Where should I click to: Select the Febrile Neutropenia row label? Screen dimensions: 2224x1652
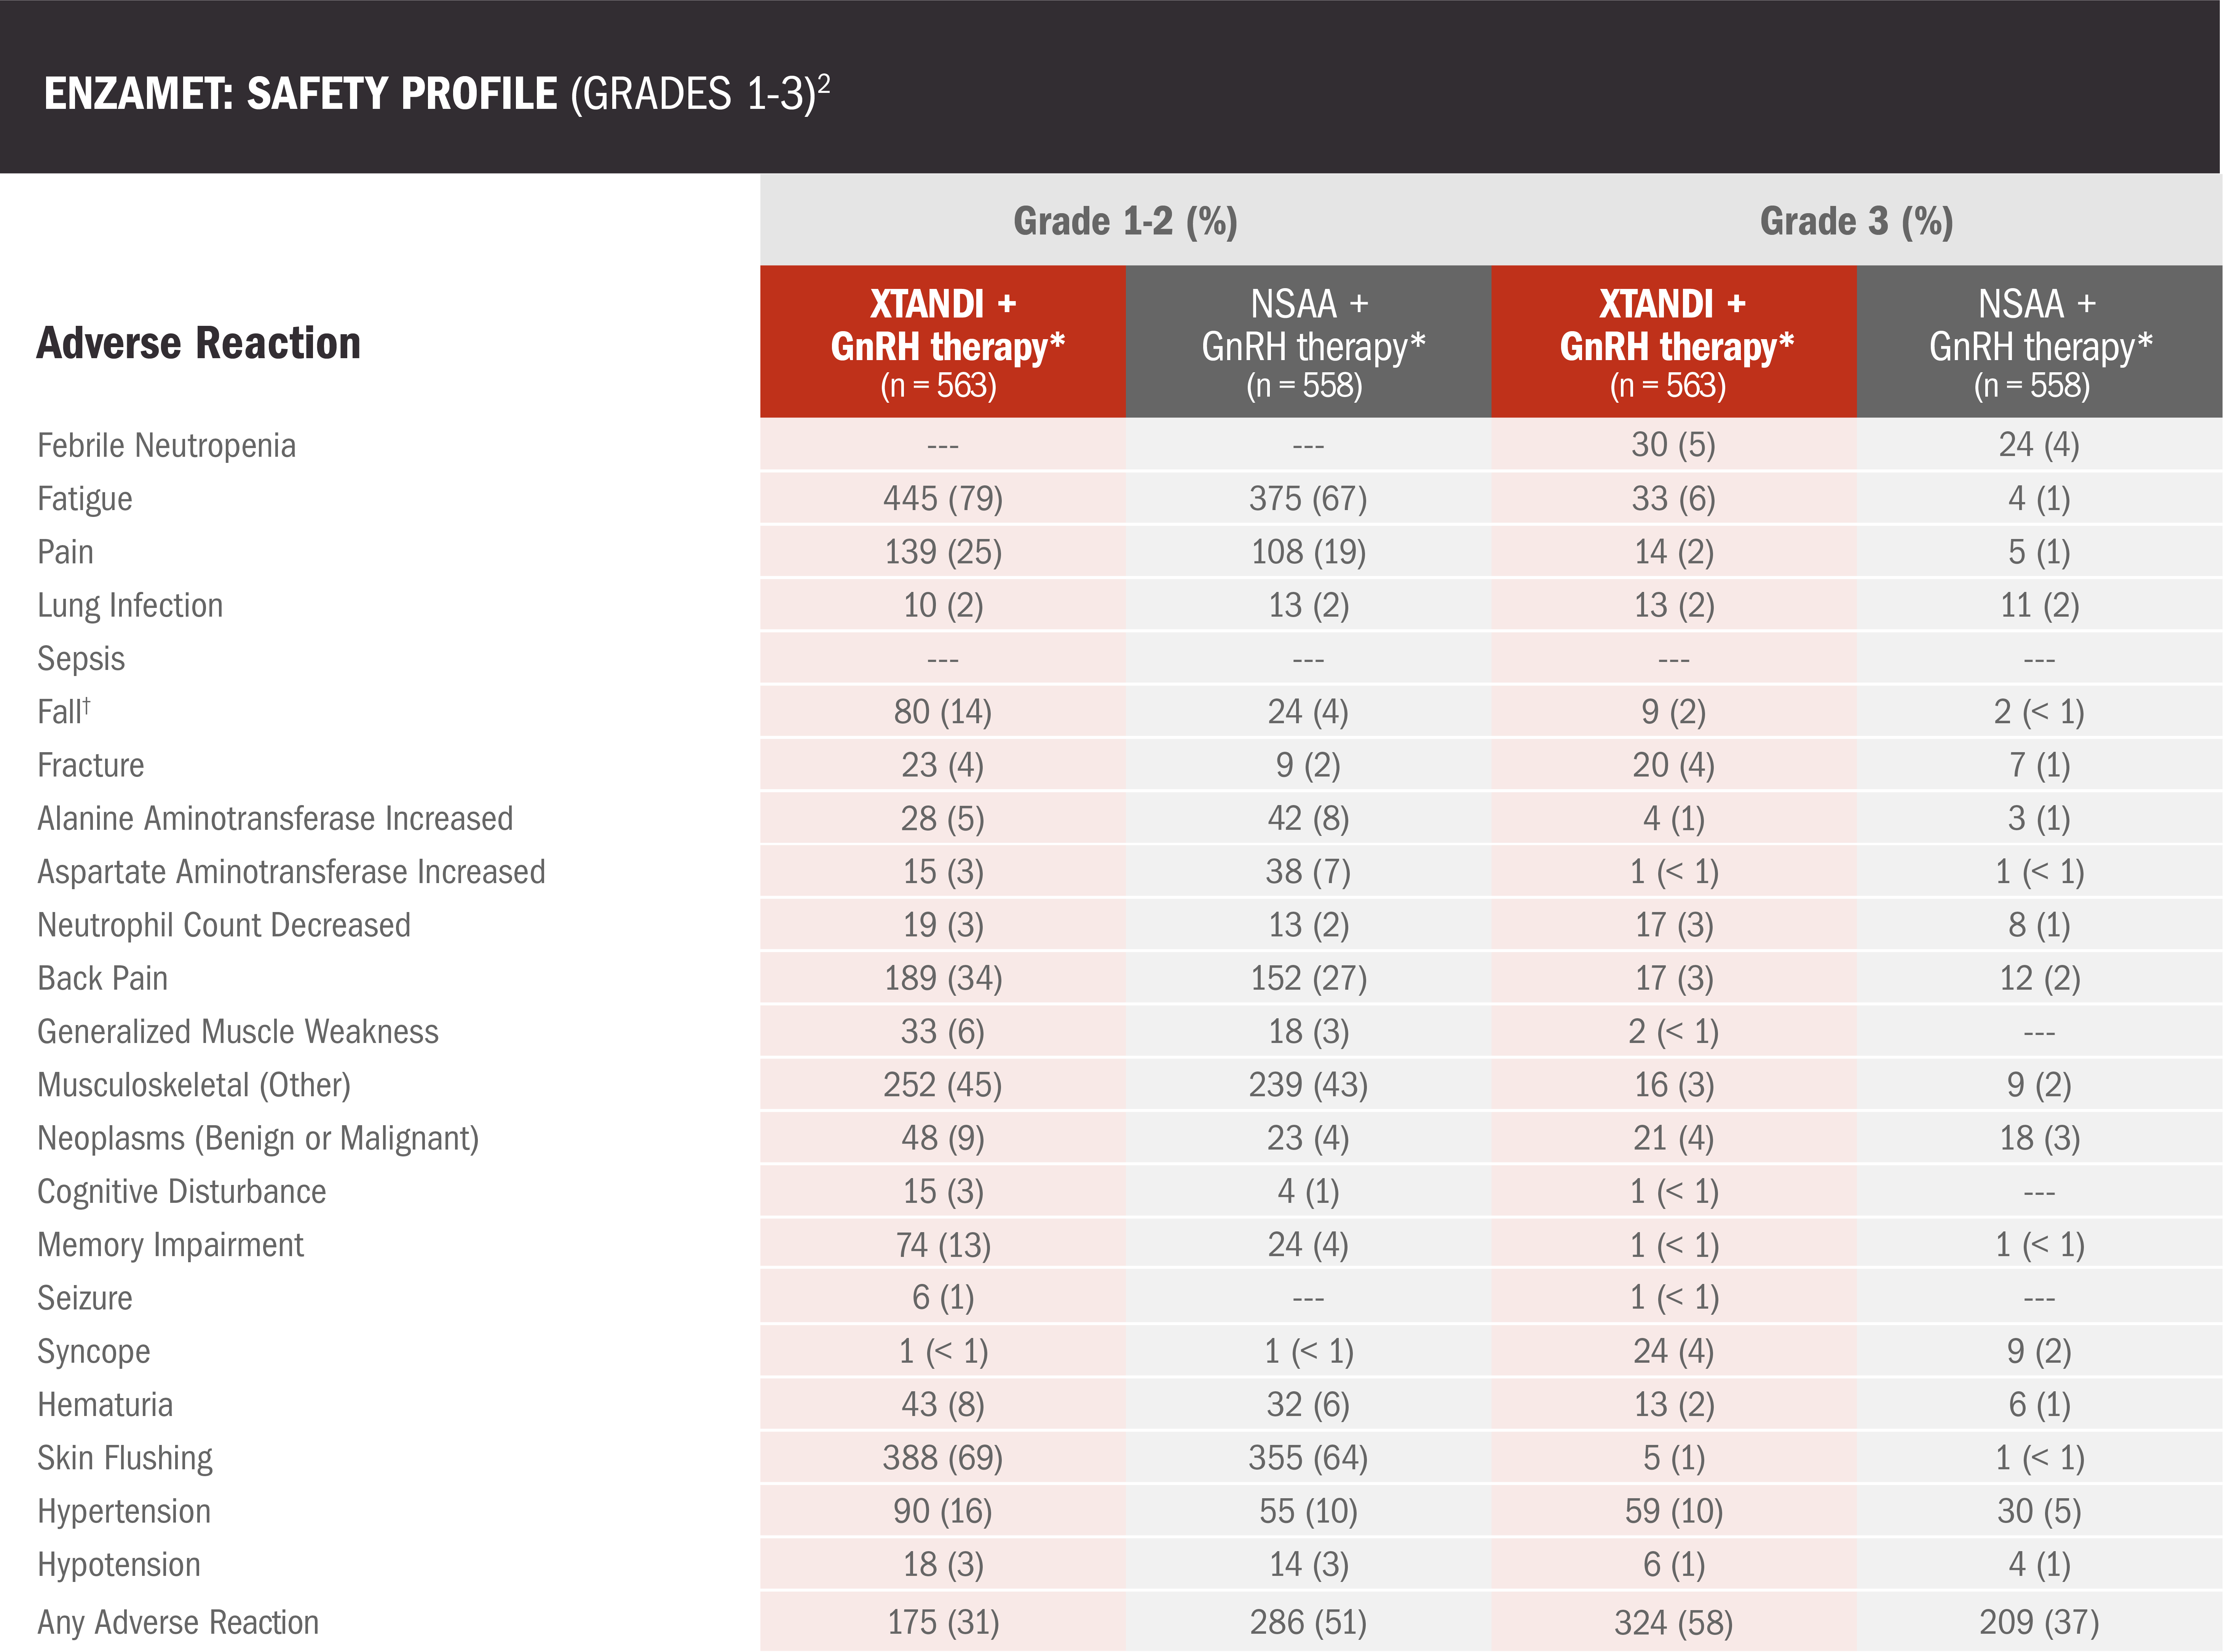pos(166,445)
